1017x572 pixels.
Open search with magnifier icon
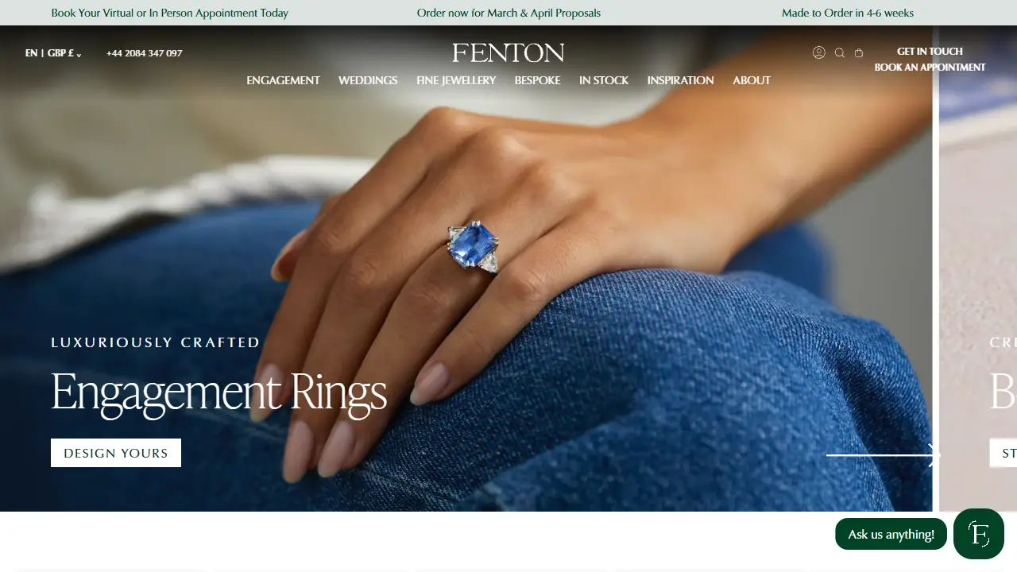[839, 53]
